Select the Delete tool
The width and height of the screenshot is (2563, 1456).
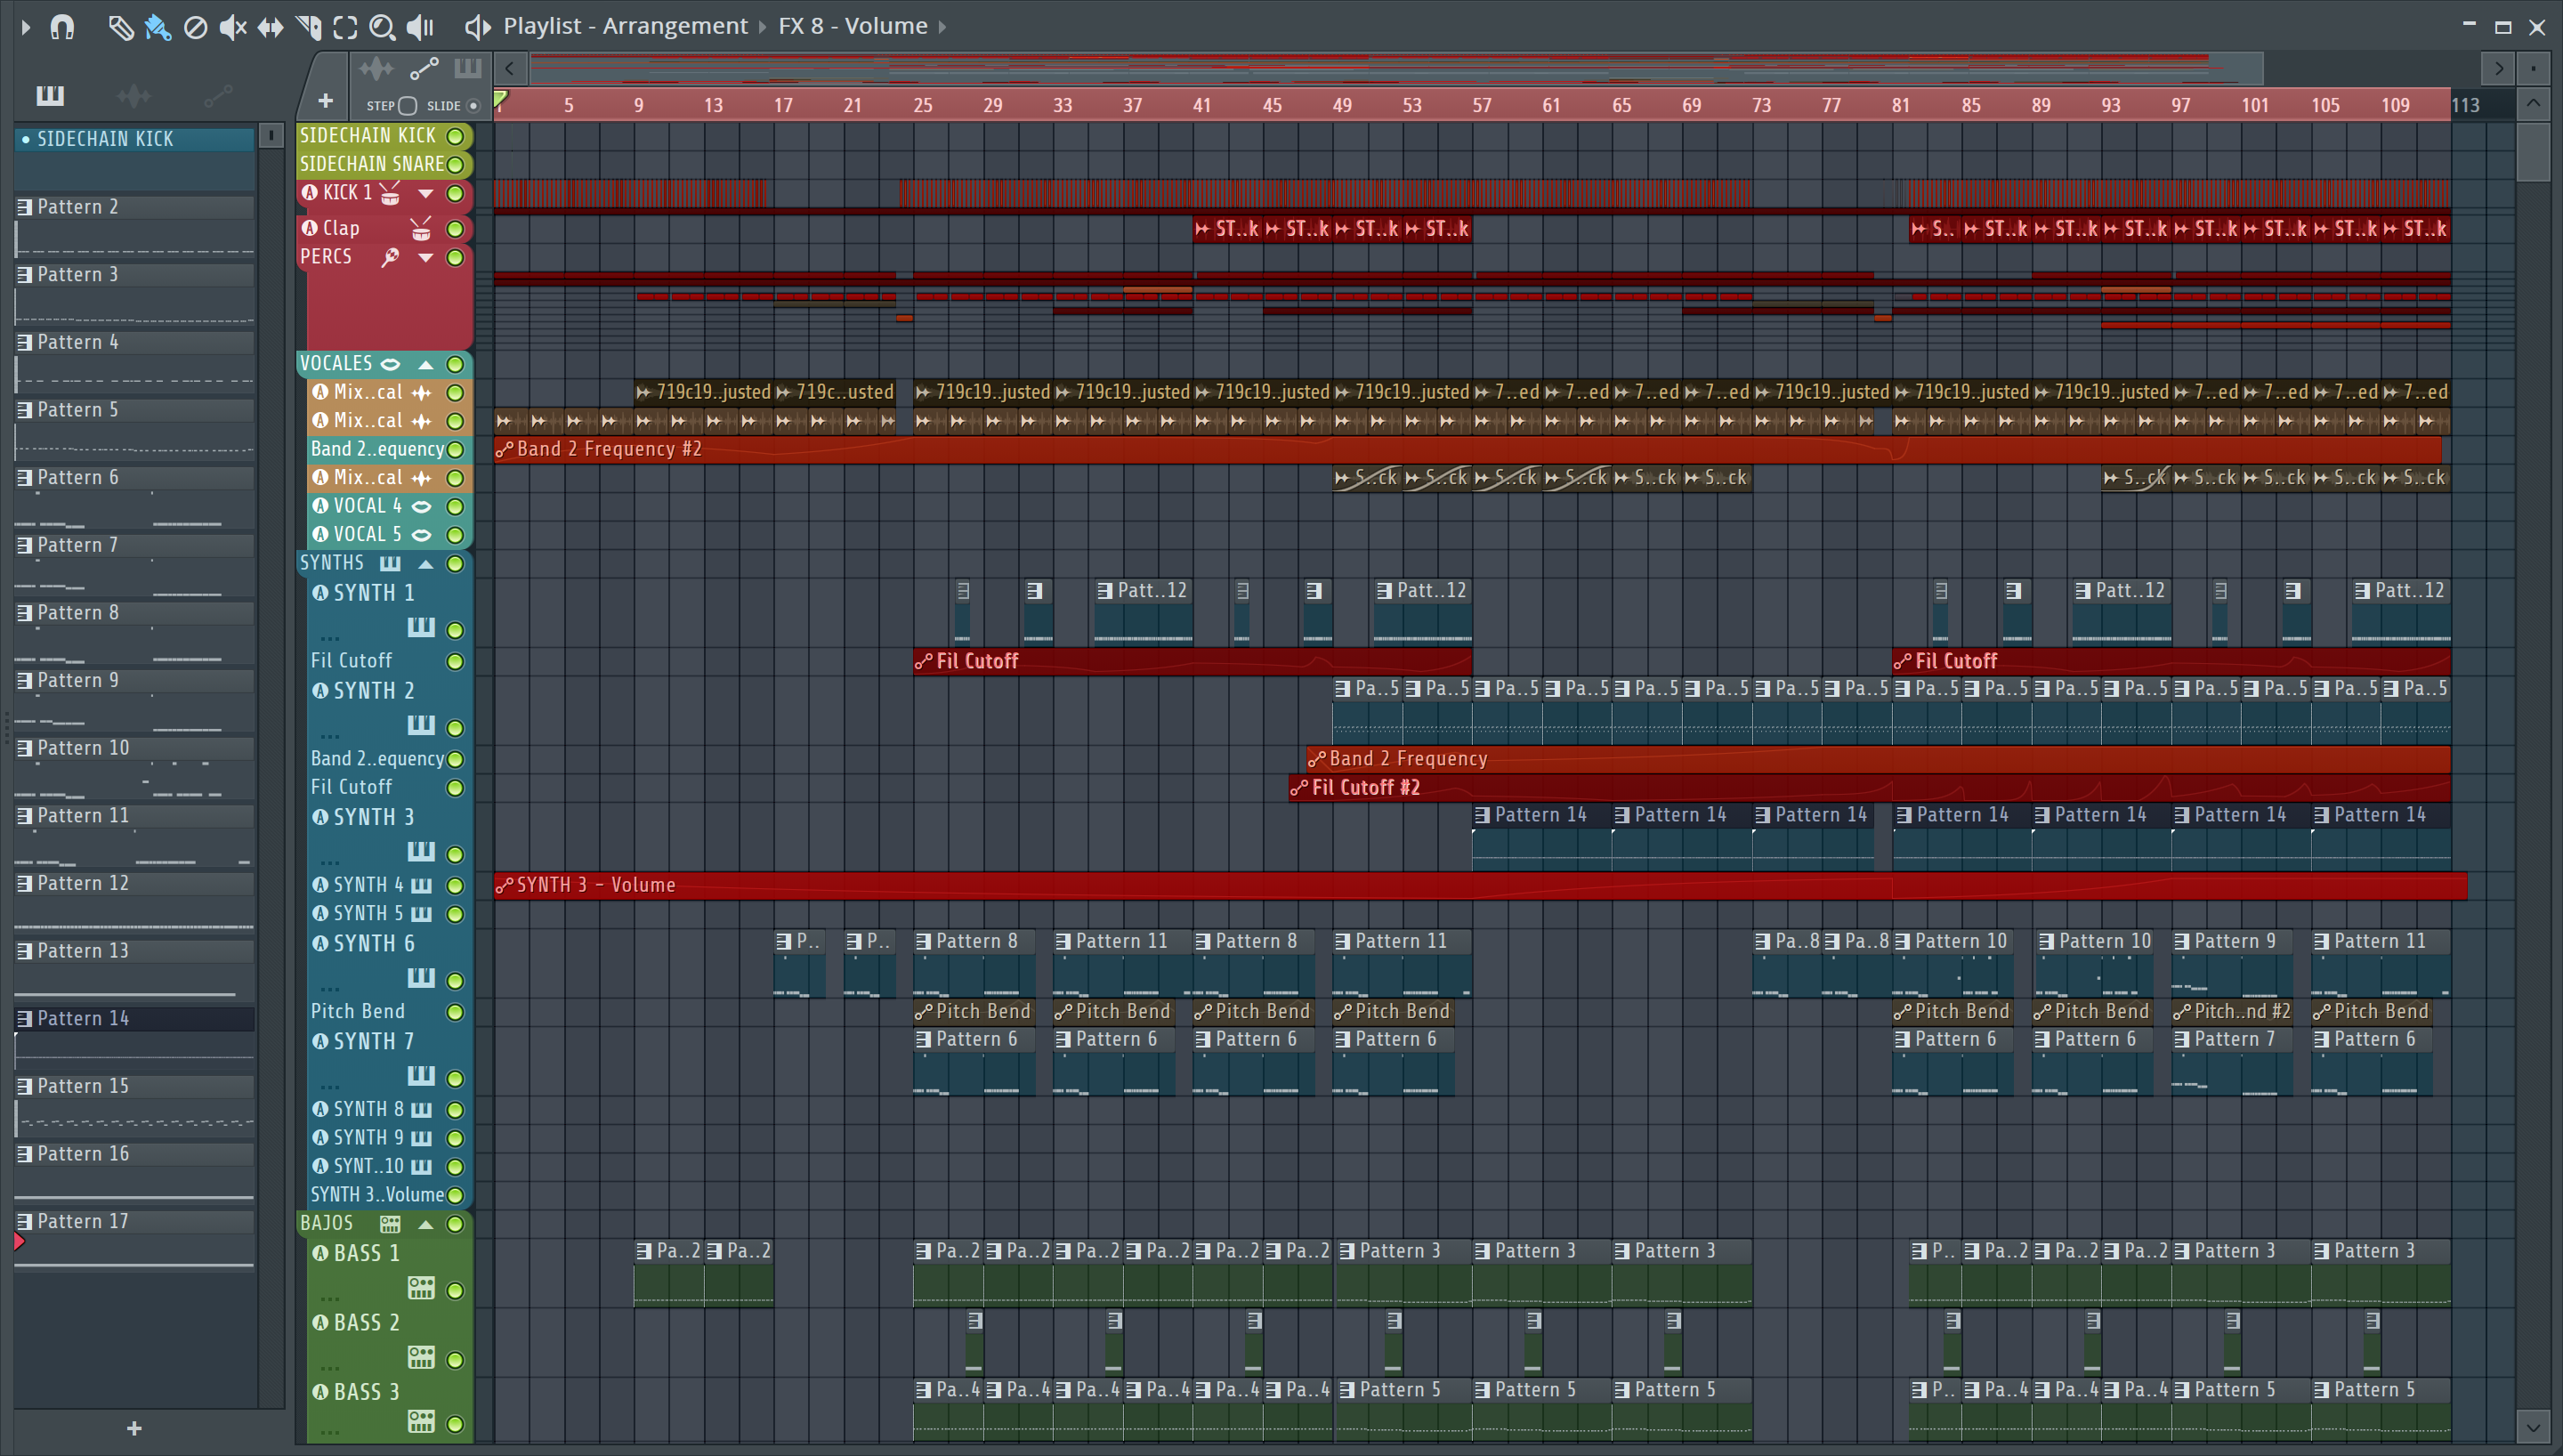click(x=195, y=26)
